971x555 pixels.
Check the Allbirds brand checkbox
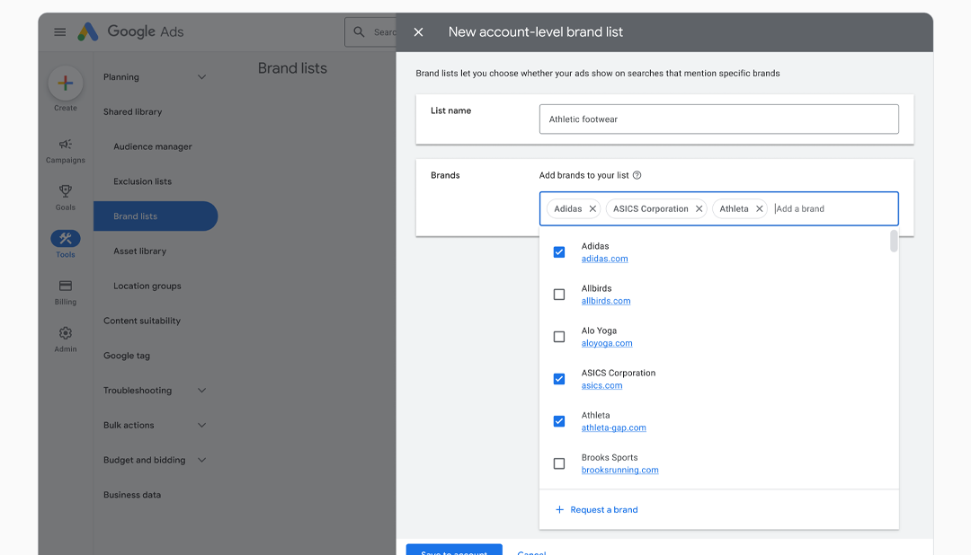[558, 295]
